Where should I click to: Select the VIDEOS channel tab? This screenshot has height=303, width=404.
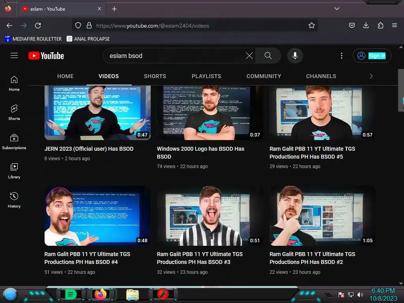coord(109,76)
